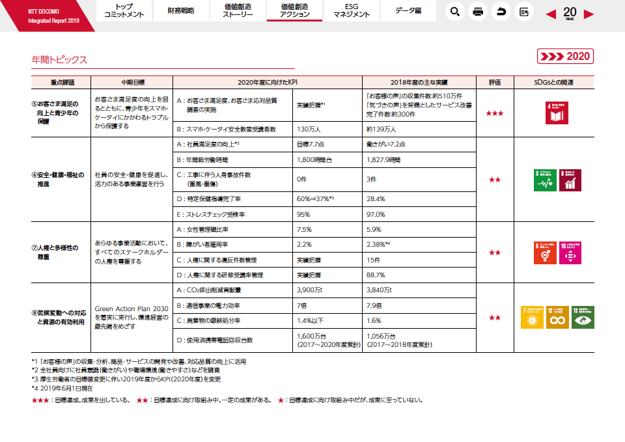Click the SDG 12 infinity icon

[557, 317]
